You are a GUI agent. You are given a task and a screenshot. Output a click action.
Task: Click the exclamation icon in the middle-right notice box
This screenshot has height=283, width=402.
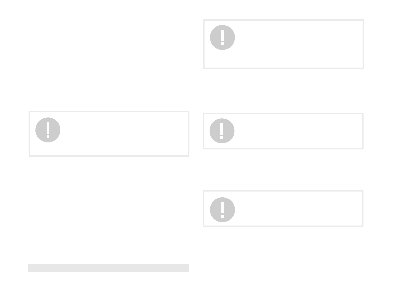pos(222,131)
